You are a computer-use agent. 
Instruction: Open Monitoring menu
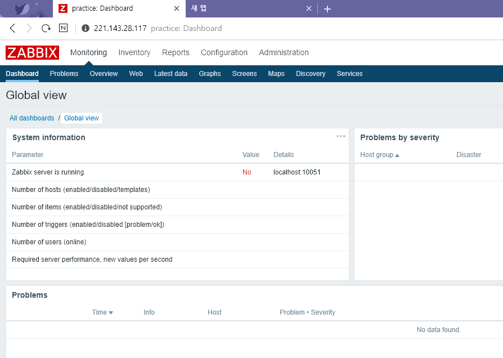(x=88, y=52)
